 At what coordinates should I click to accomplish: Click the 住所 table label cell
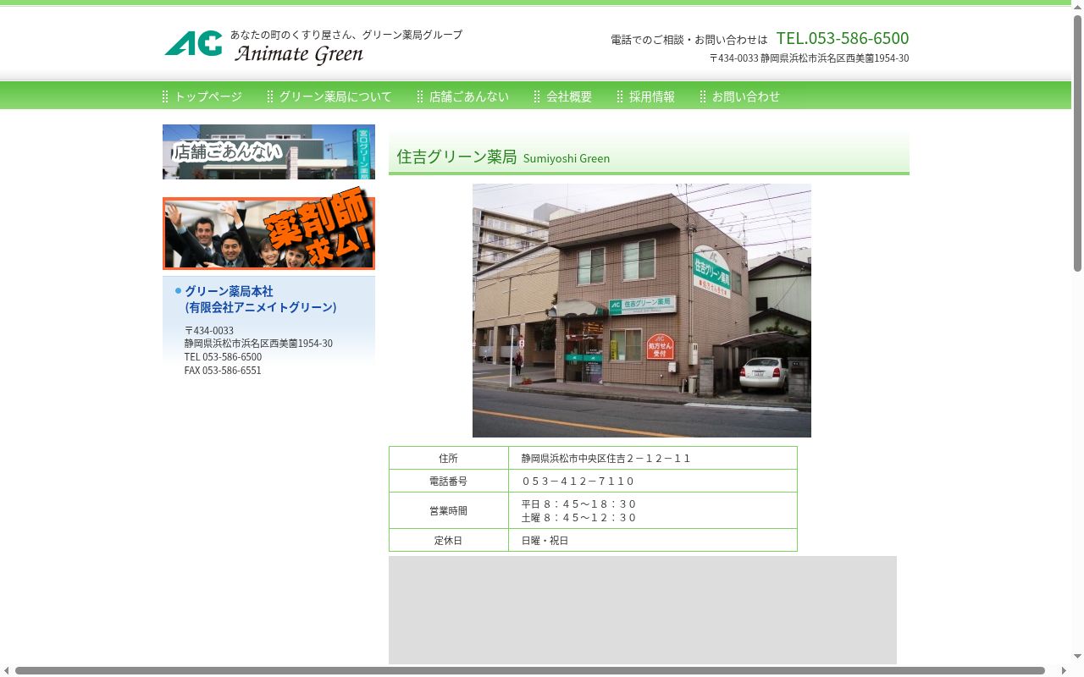[x=449, y=458]
